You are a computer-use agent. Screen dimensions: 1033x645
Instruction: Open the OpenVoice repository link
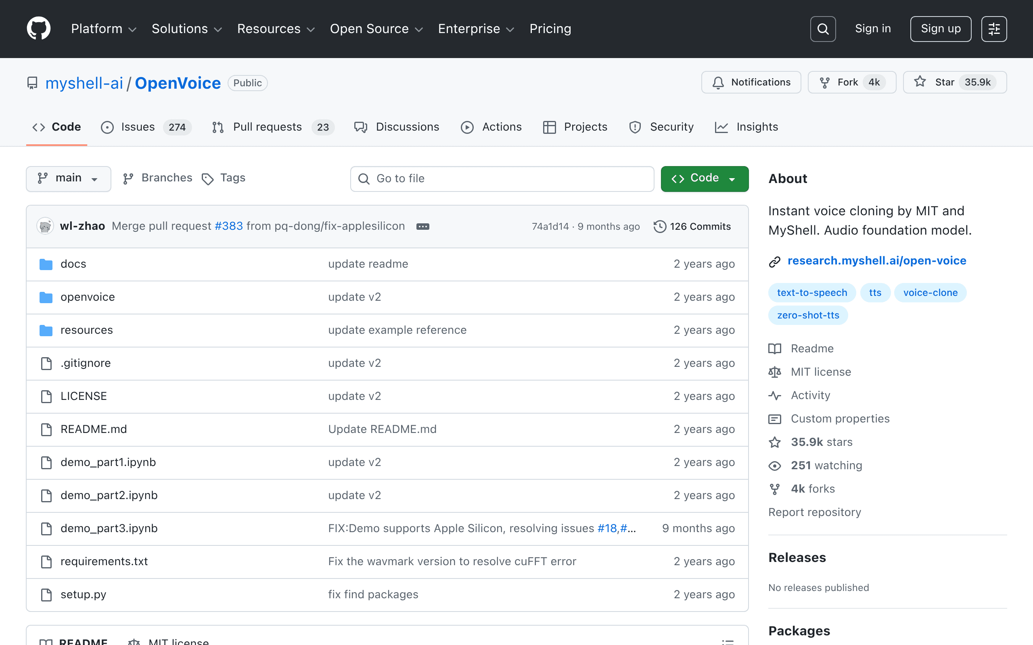pyautogui.click(x=178, y=83)
